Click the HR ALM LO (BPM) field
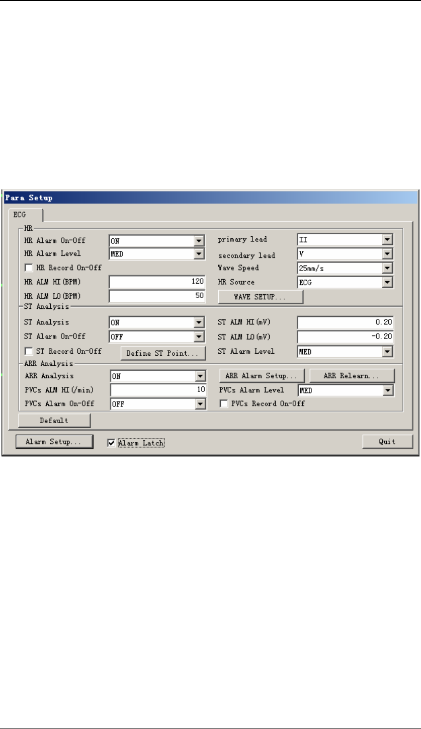Viewport: 421px width, 729px height. point(157,296)
